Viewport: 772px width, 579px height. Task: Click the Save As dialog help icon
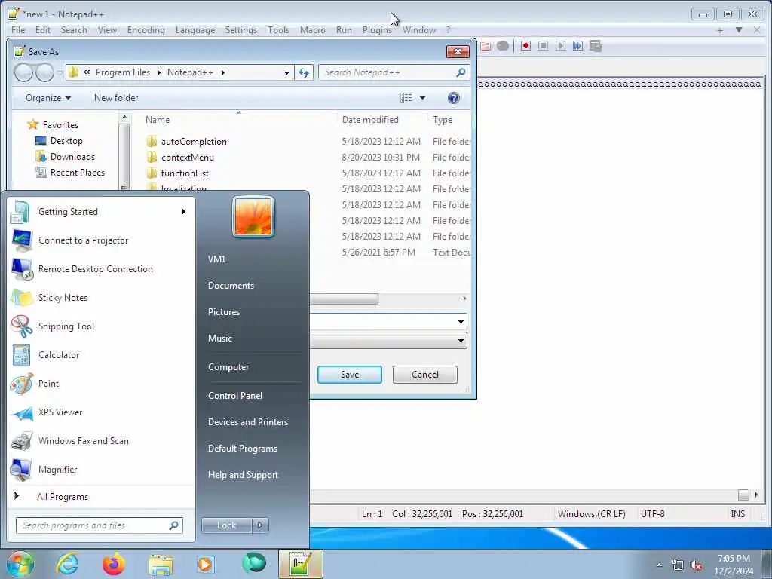click(x=453, y=98)
